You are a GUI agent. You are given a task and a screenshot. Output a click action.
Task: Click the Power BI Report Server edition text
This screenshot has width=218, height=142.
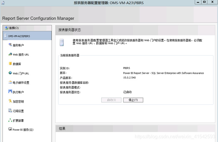point(163,73)
